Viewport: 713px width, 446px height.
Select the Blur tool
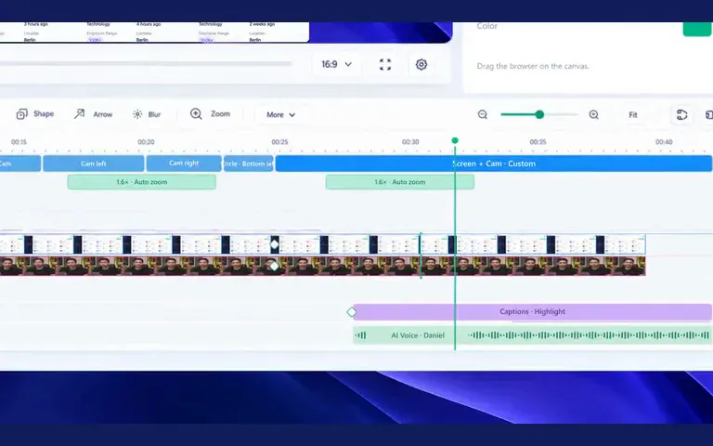147,114
